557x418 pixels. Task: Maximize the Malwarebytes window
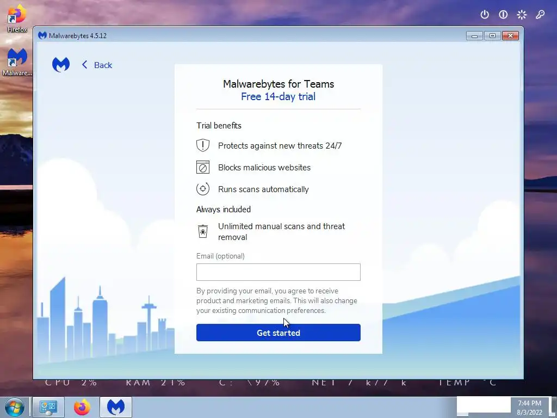(x=492, y=35)
